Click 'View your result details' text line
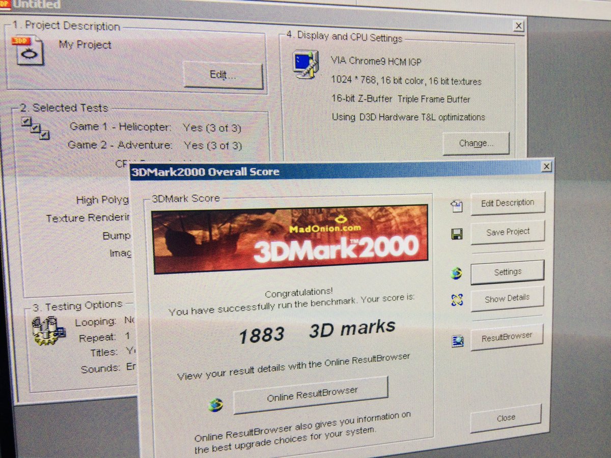Viewport: 611px width, 458px height. 294,367
